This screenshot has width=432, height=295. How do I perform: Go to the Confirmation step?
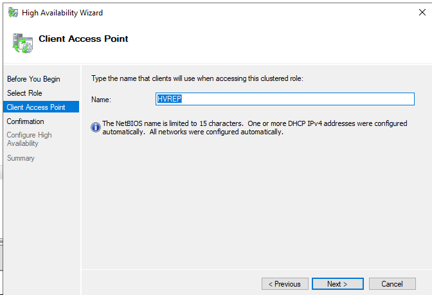click(x=25, y=121)
